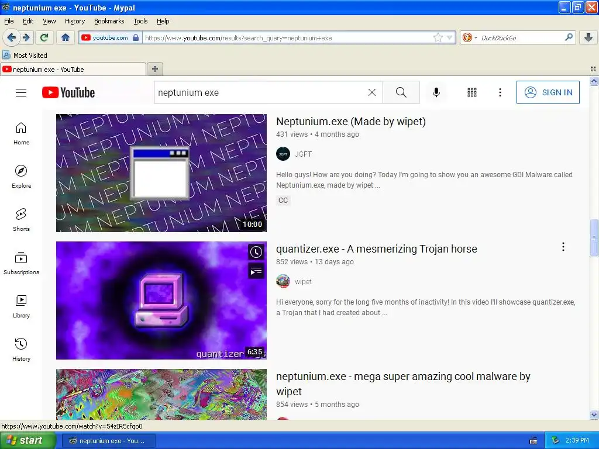The width and height of the screenshot is (599, 449).
Task: Open the quantizer.exe video three-dot menu
Action: click(563, 247)
